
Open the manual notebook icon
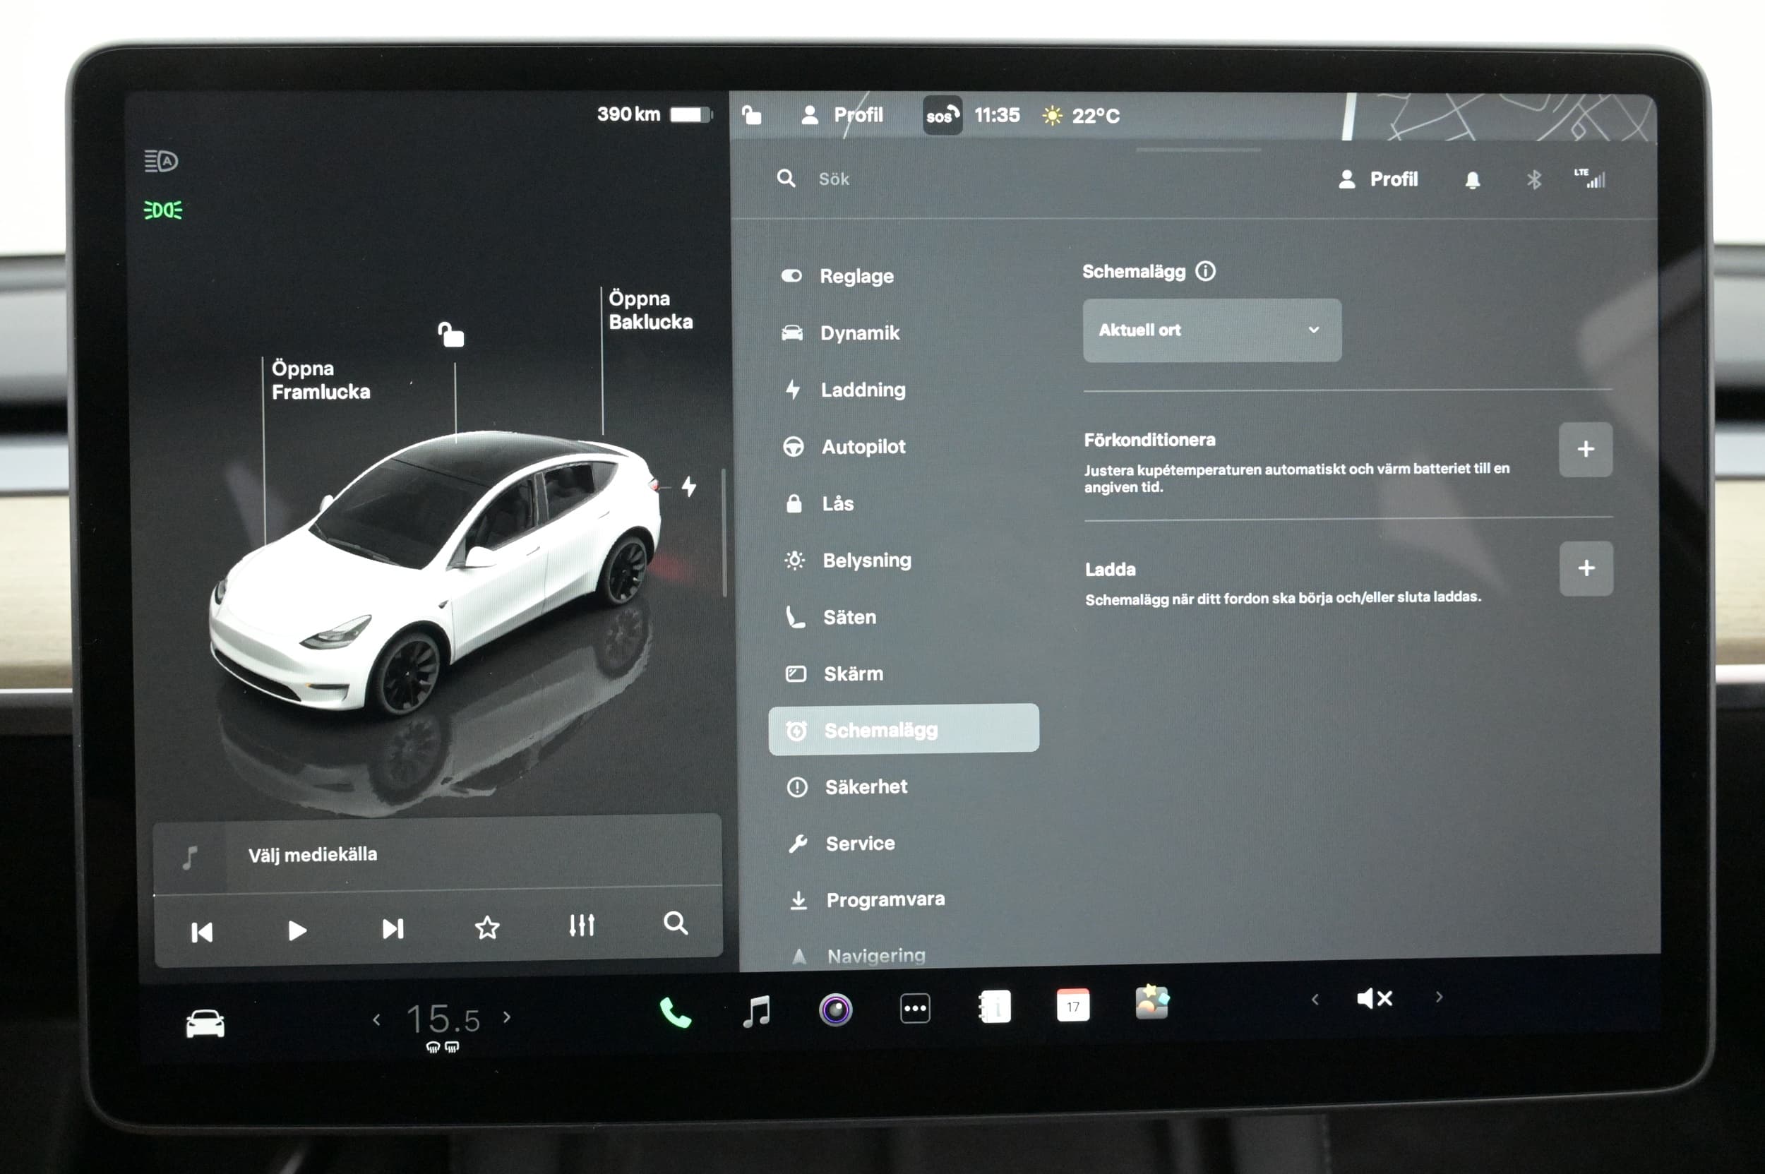995,1006
